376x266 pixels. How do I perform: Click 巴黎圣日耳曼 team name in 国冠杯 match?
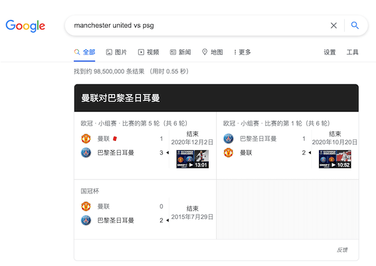point(115,220)
